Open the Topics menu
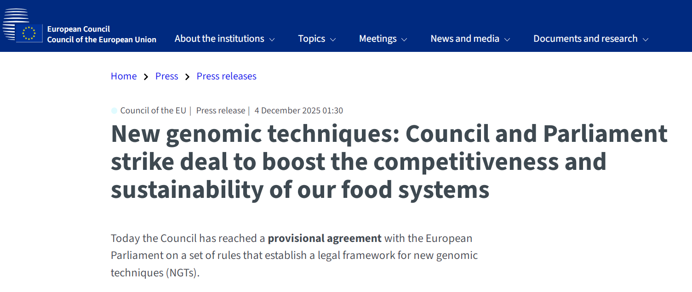This screenshot has width=692, height=292. (x=311, y=39)
